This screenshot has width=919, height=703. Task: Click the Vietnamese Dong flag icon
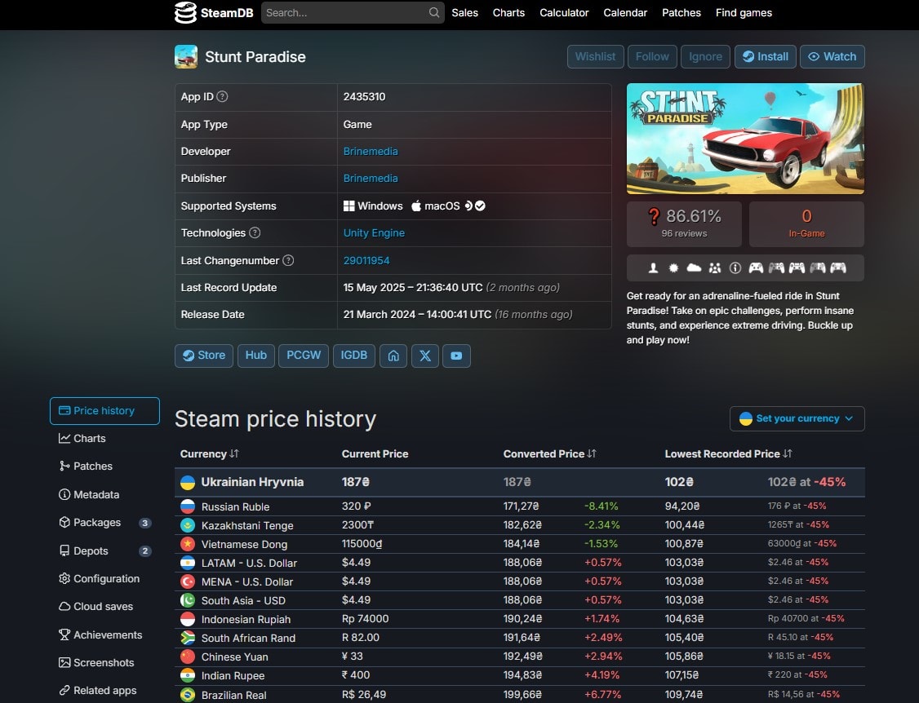pyautogui.click(x=188, y=544)
